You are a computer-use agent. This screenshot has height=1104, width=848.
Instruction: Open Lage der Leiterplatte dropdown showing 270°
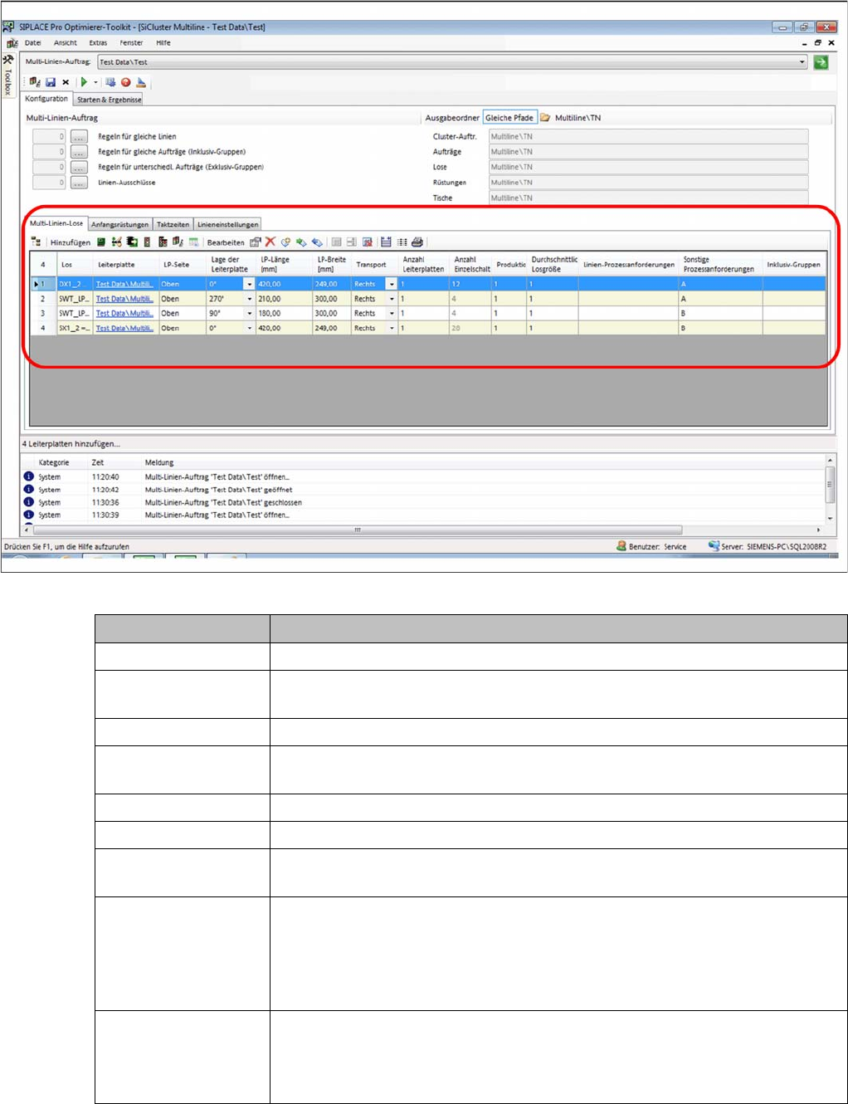(249, 299)
